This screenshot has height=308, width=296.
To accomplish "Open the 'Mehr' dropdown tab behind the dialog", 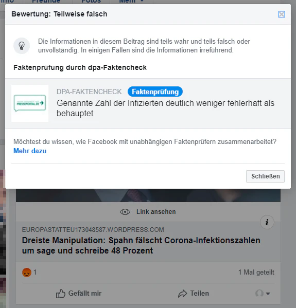I will pyautogui.click(x=131, y=2).
